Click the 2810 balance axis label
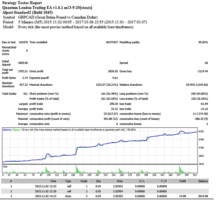The height and width of the screenshot is (202, 217). (x=201, y=164)
